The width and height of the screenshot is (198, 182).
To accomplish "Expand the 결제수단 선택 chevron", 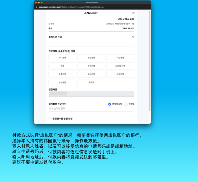I will click(x=133, y=37).
